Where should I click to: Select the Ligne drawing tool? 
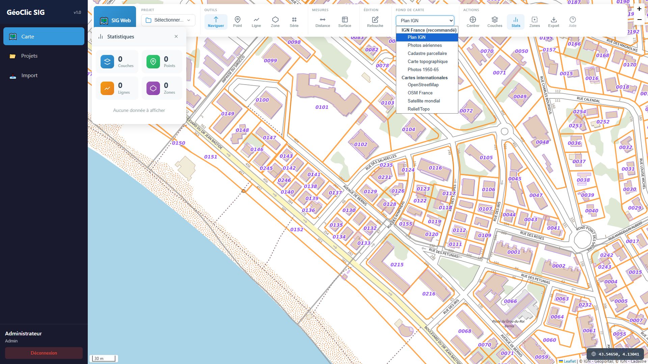pyautogui.click(x=256, y=21)
